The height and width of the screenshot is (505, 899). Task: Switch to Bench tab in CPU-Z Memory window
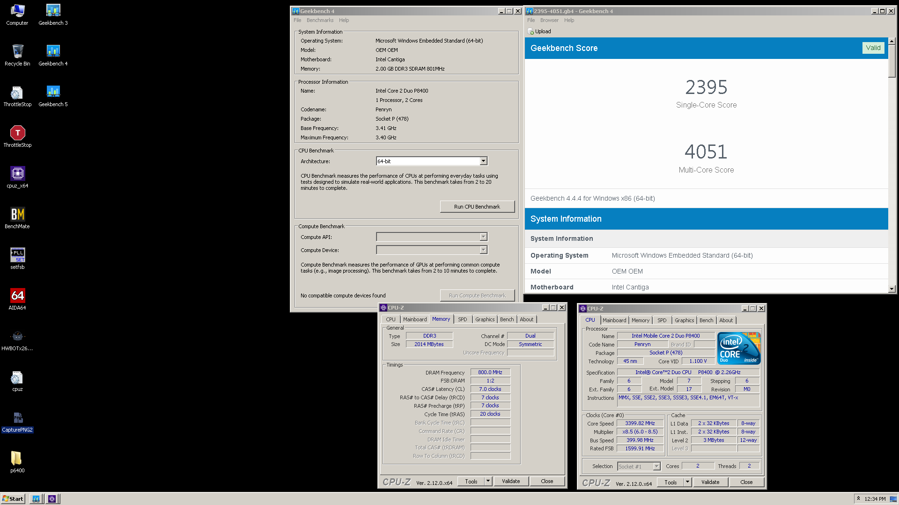point(507,319)
